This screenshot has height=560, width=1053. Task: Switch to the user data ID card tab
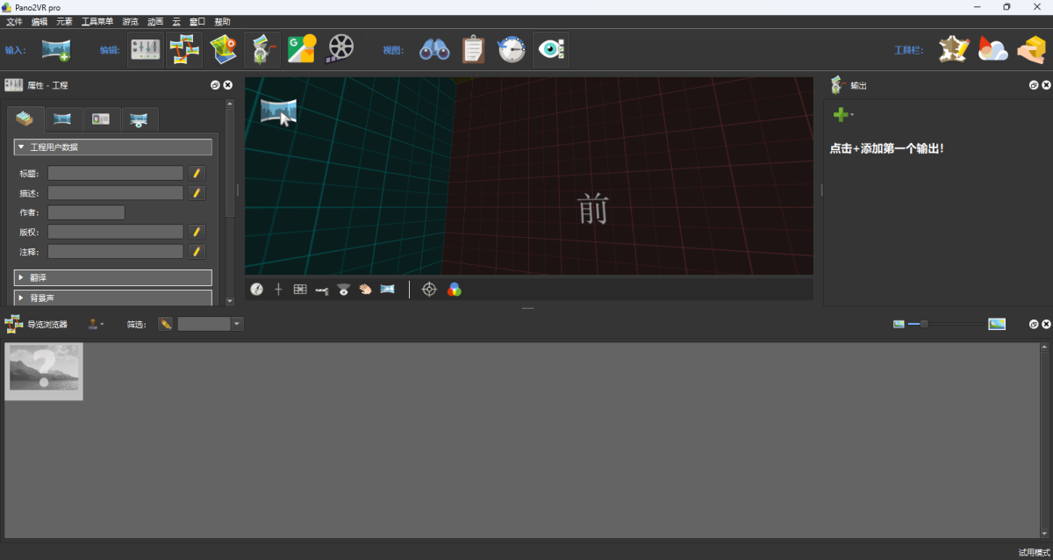[x=101, y=119]
